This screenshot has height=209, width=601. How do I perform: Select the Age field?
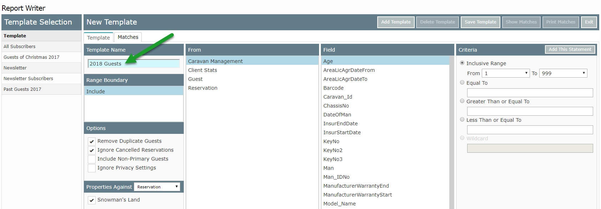[385, 61]
